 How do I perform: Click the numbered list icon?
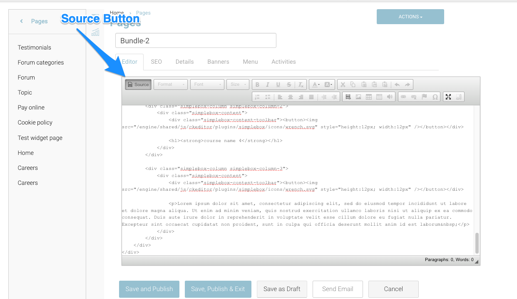tap(257, 97)
